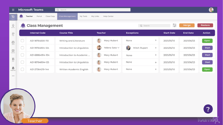The height and width of the screenshot is (125, 223).
Task: Open Teams from the sidebar
Action: point(13,43)
